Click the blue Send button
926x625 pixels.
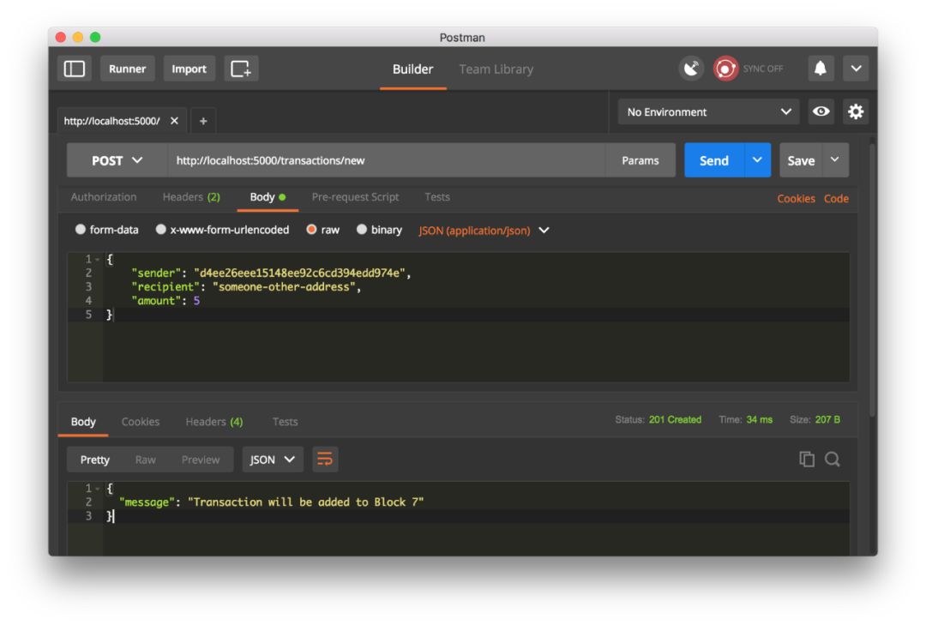coord(714,160)
